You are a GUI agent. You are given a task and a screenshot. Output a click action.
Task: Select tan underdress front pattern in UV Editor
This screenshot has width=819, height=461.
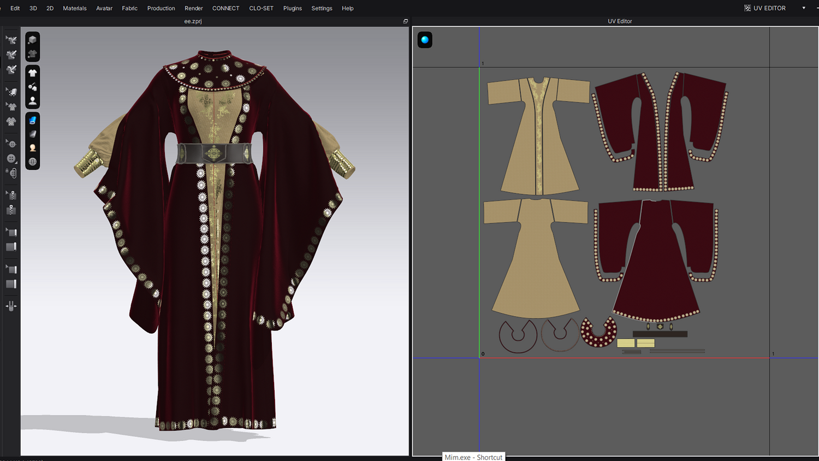pos(539,135)
